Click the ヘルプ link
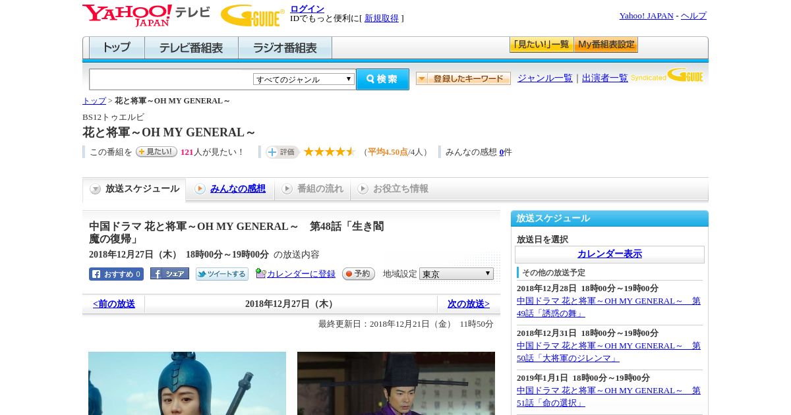Viewport: 791px width, 415px height. click(x=693, y=16)
